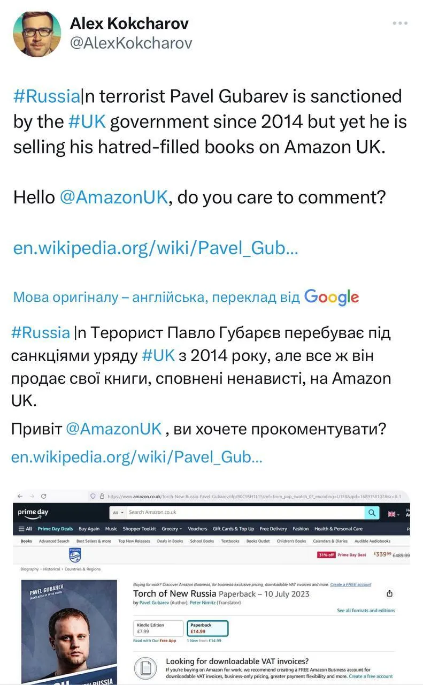Viewport: 423px width, 685px height.
Task: Click the Amazon search magnifier icon
Action: click(x=371, y=513)
